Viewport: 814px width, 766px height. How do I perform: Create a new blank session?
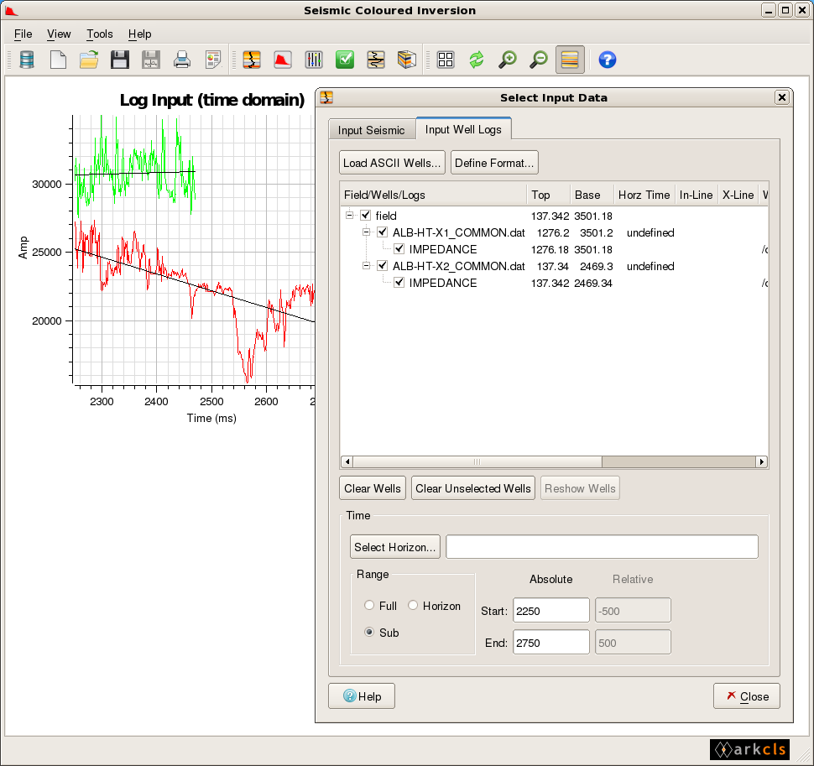click(58, 60)
